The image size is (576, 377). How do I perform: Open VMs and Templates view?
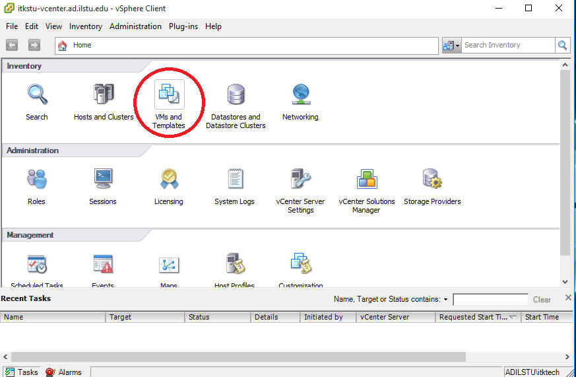169,94
